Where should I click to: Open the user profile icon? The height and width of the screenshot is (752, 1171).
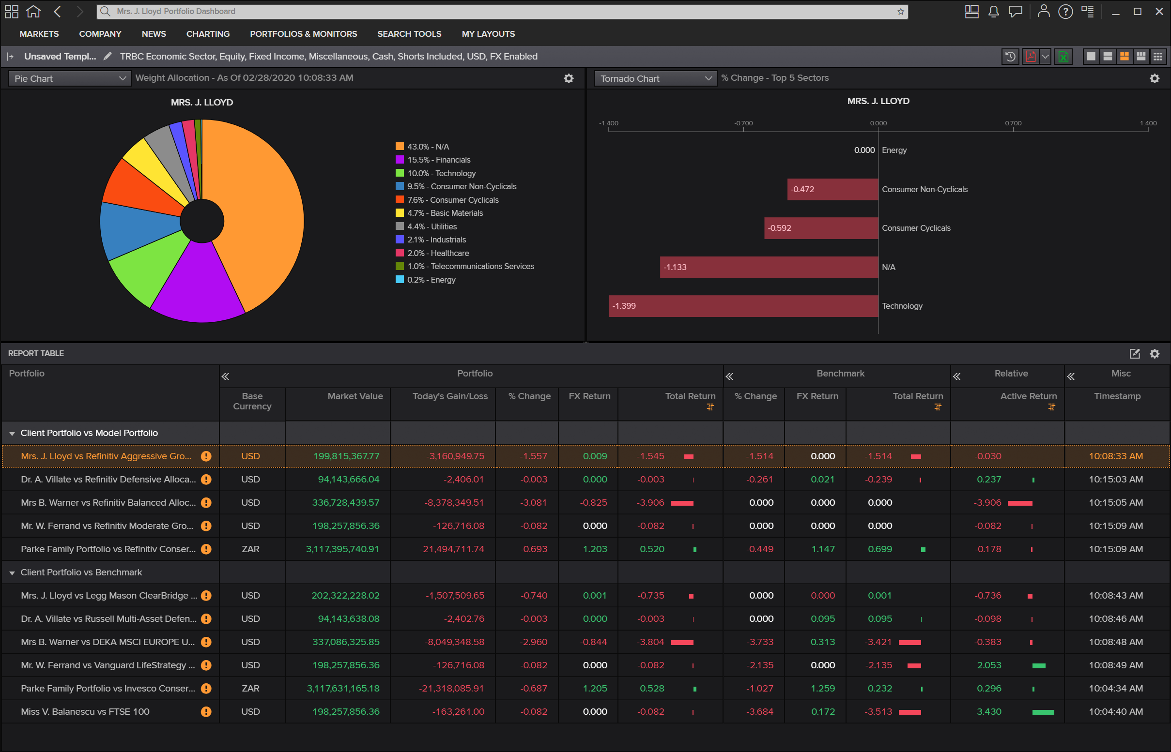[1044, 11]
